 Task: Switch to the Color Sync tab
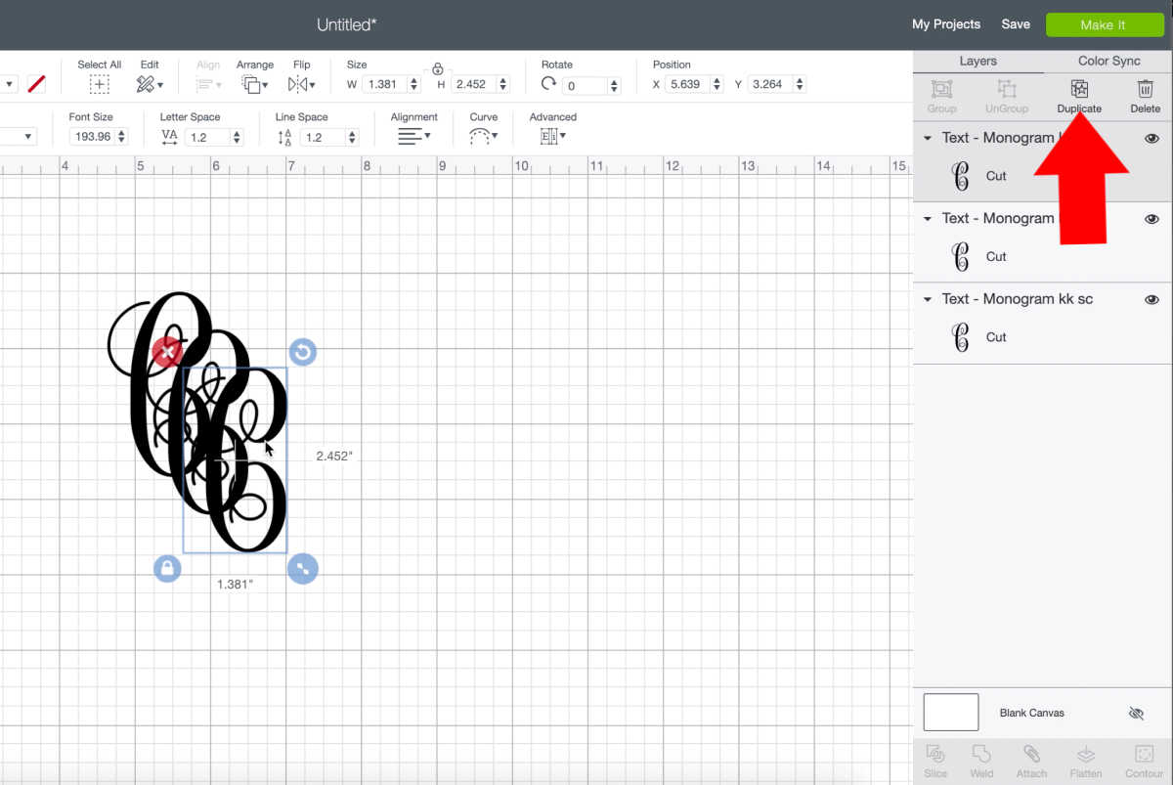coord(1108,61)
